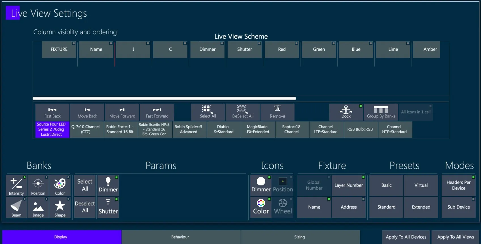Screen dimensions: 481x244
Task: Click Select All in the scheme toolbar
Action: (x=208, y=112)
